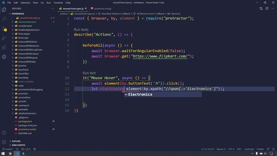Open Run and Debug view
The width and height of the screenshot is (277, 156).
[4, 38]
